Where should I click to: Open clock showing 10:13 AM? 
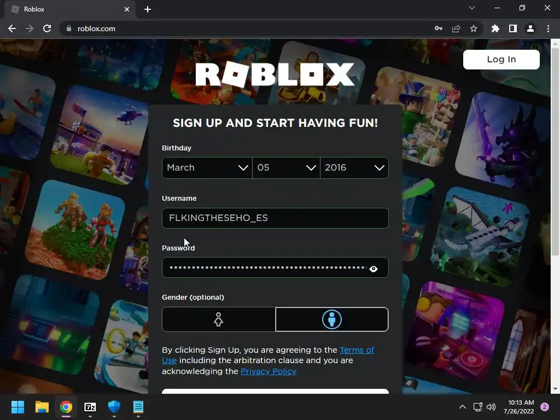click(518, 407)
